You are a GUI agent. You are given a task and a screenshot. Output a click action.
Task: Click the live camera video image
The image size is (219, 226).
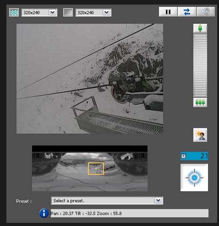coord(90,79)
